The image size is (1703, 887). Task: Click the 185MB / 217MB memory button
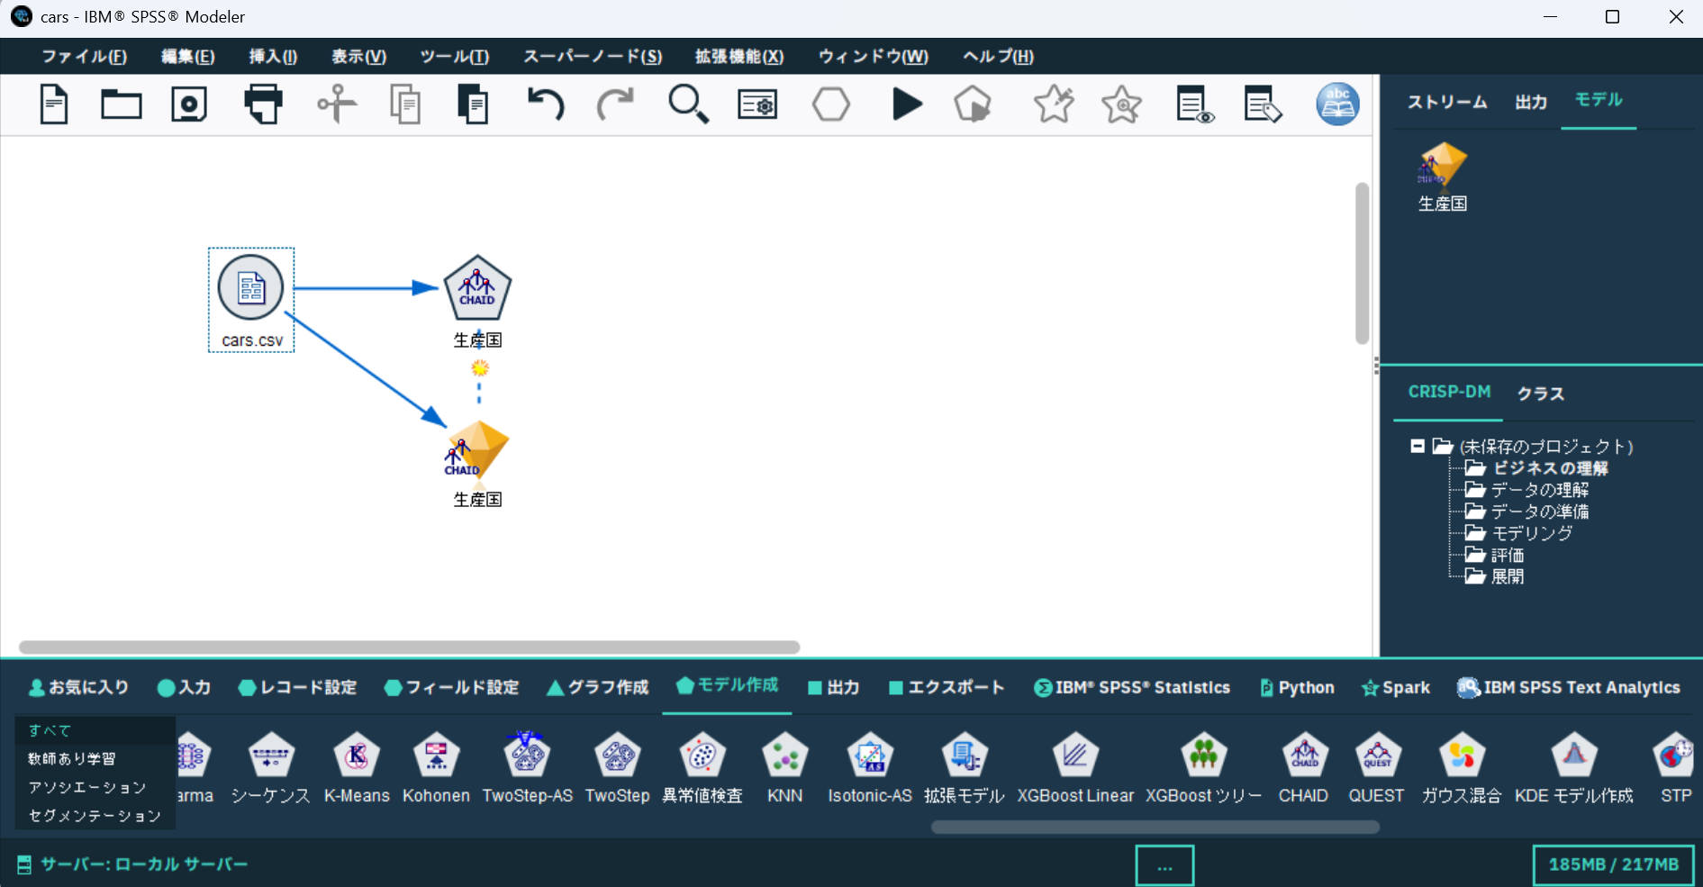point(1613,864)
